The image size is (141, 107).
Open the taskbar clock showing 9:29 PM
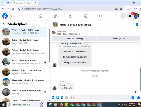click(131, 104)
